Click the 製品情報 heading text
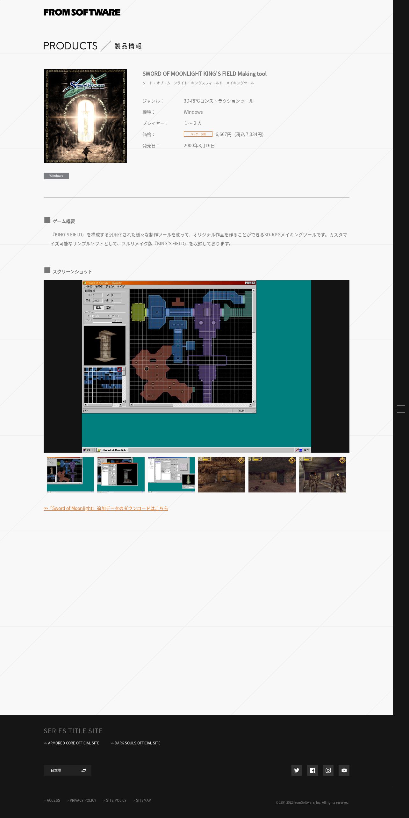Viewport: 409px width, 818px height. [128, 46]
